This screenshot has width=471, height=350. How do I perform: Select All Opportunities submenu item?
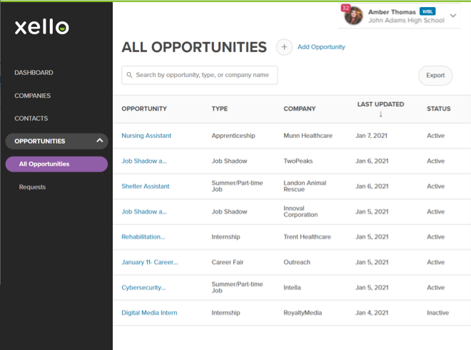tap(44, 164)
